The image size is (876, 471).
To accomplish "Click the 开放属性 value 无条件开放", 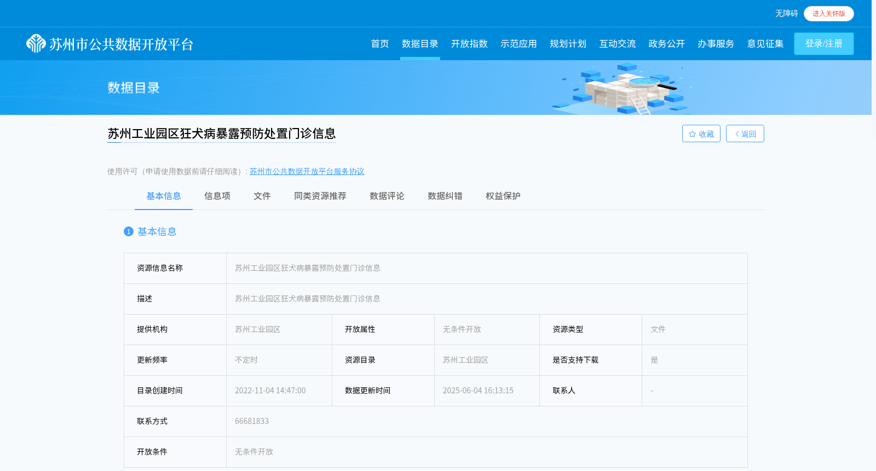I will point(462,329).
